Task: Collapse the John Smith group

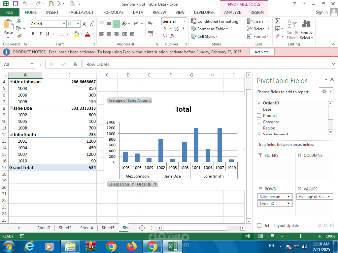Action: pos(11,134)
